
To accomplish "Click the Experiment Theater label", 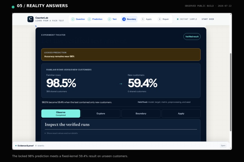I will coord(53,35).
